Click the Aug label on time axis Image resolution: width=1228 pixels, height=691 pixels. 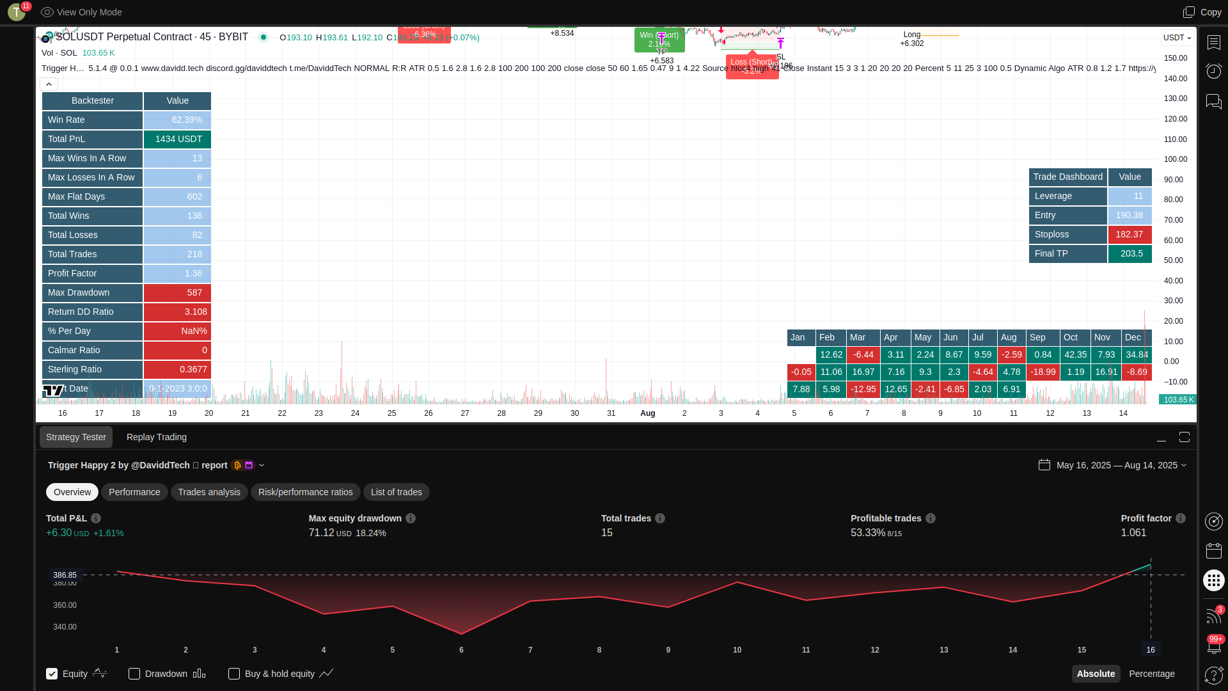pos(648,413)
